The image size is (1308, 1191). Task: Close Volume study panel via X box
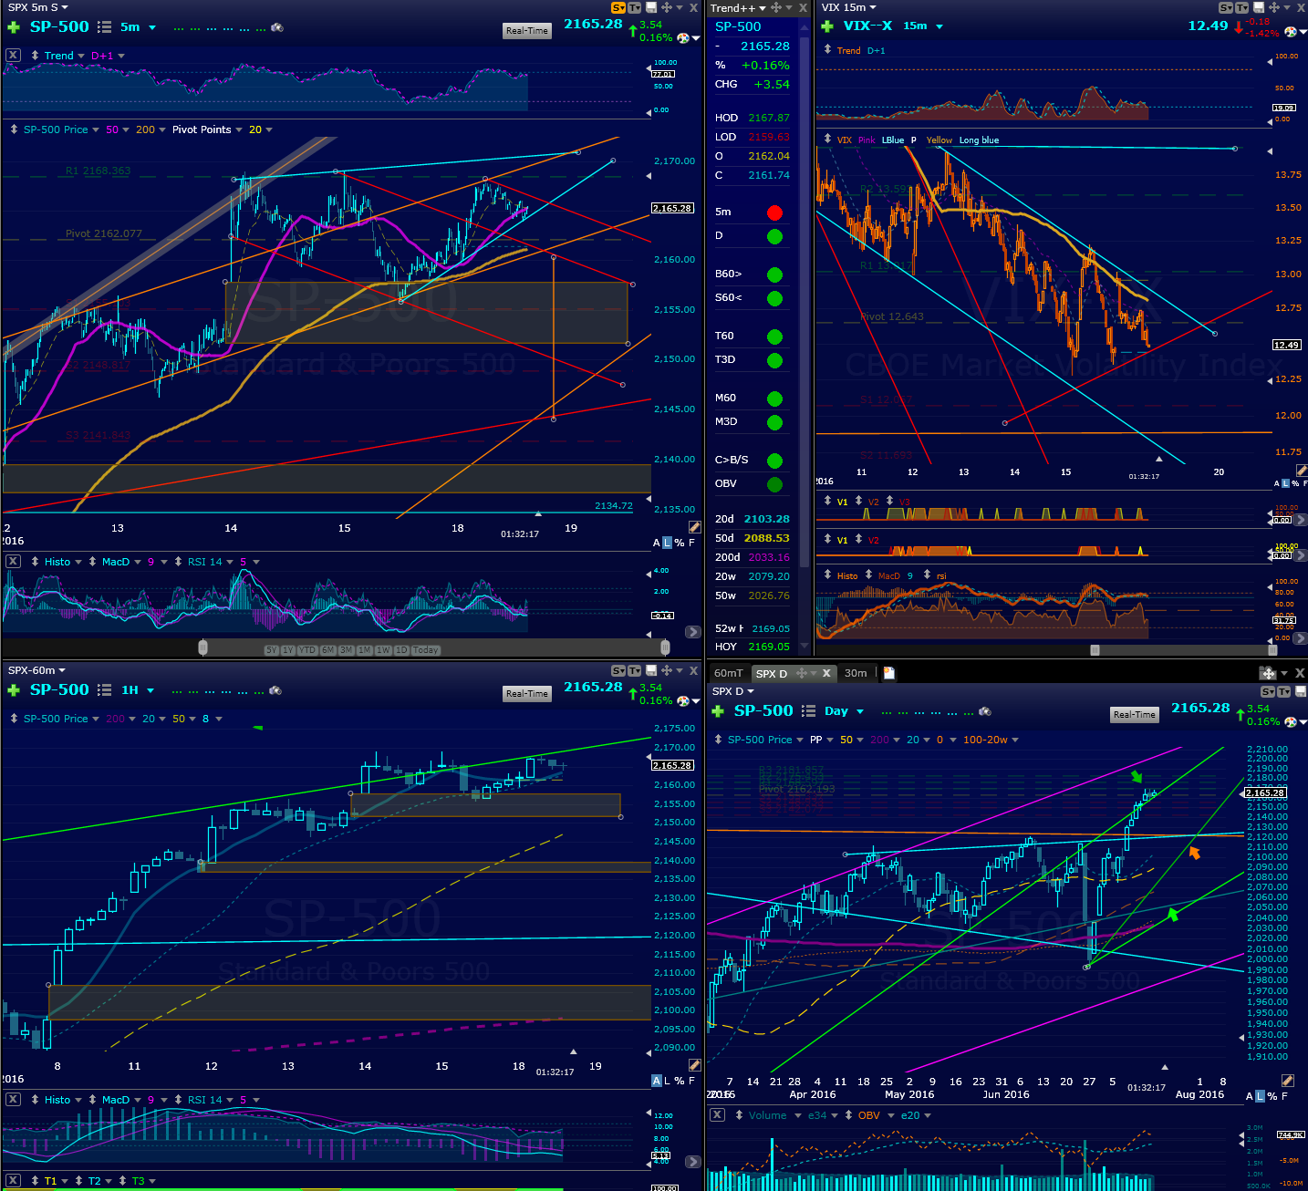tap(718, 1115)
